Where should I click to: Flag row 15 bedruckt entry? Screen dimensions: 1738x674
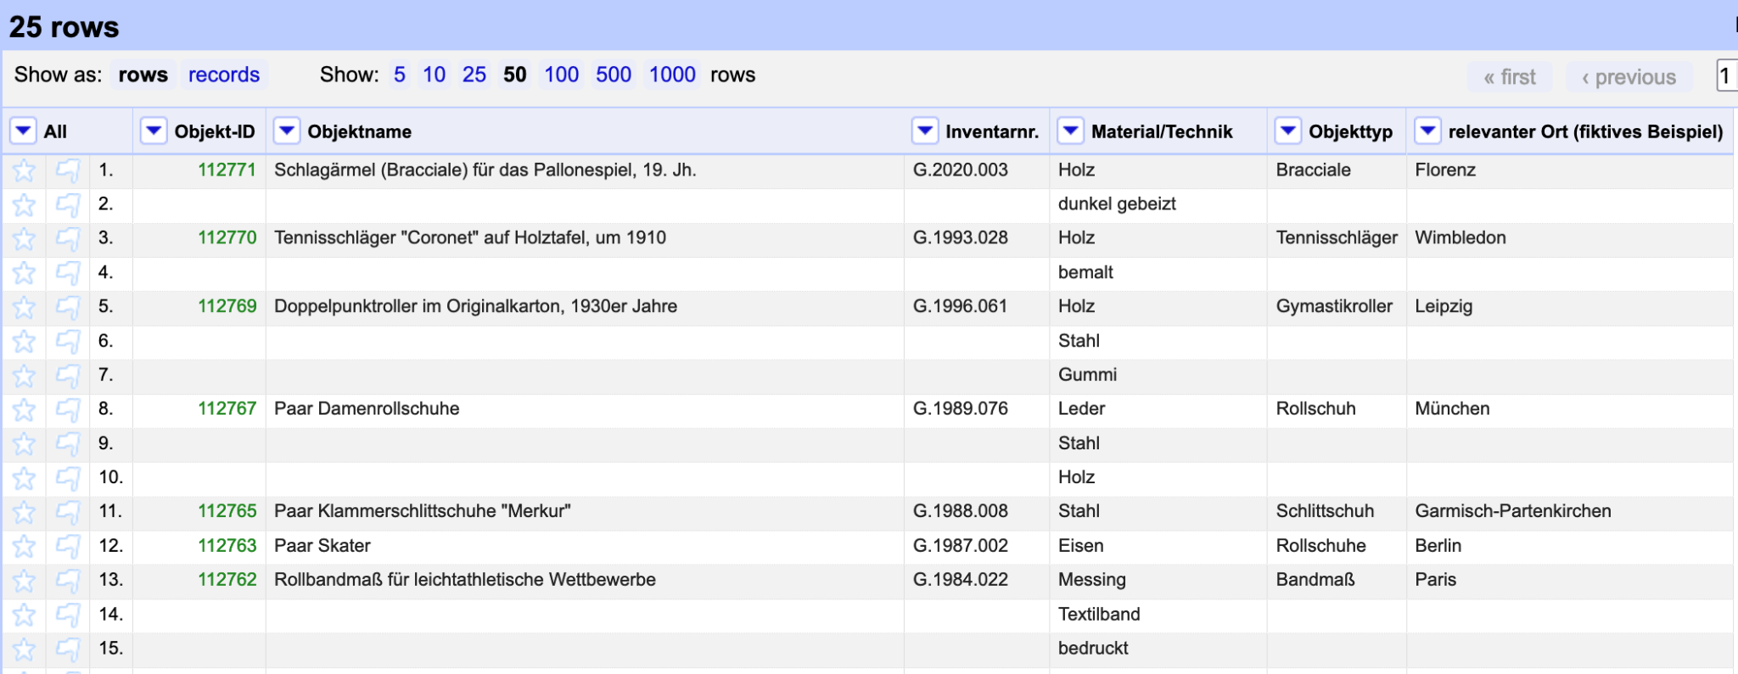tap(68, 649)
